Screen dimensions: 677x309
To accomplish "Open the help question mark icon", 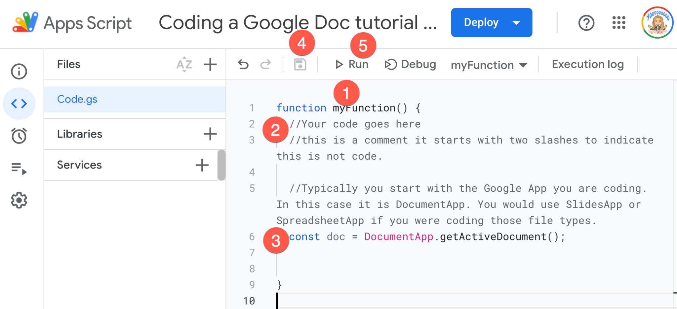I will coord(586,23).
